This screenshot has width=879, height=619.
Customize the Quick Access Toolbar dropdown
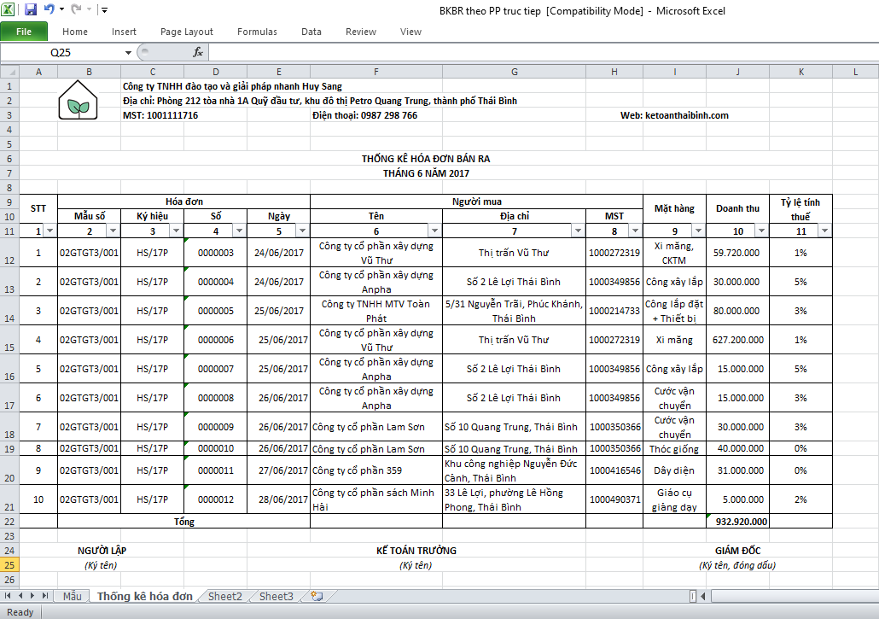(x=104, y=10)
